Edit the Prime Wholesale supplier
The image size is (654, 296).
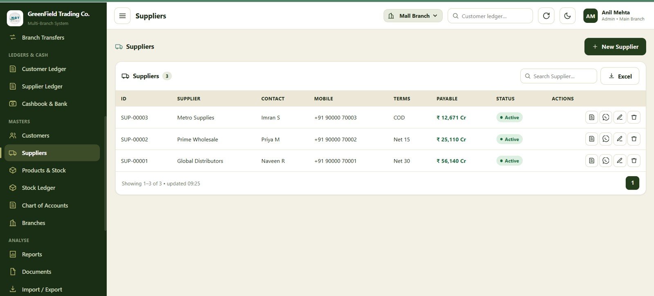[x=620, y=139]
